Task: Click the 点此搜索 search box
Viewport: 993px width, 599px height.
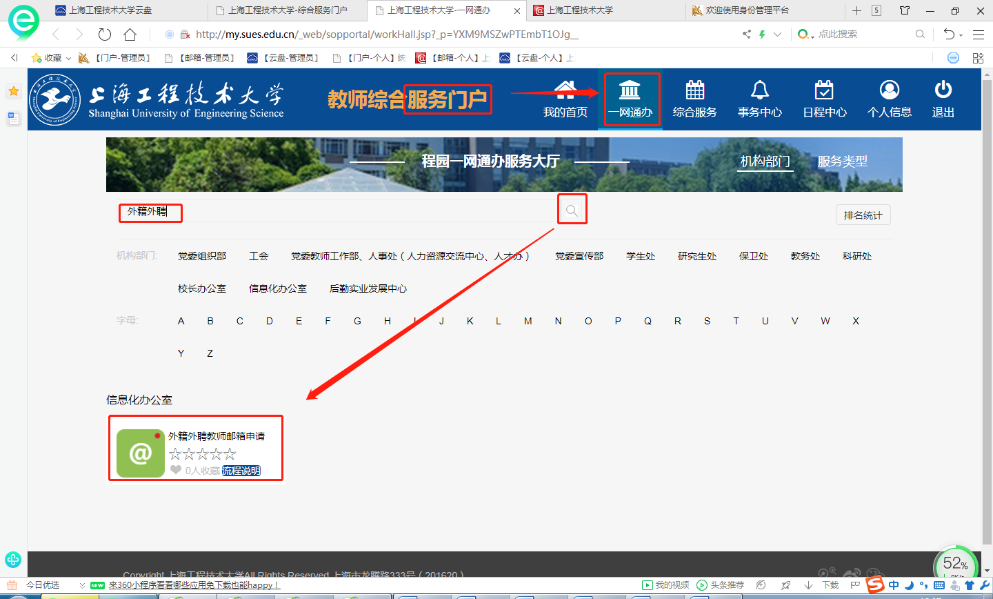Action: (x=838, y=35)
